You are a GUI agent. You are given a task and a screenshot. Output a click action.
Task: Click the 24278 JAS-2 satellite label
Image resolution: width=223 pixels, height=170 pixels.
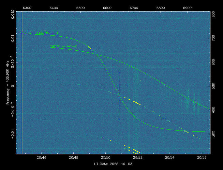[x=63, y=46]
